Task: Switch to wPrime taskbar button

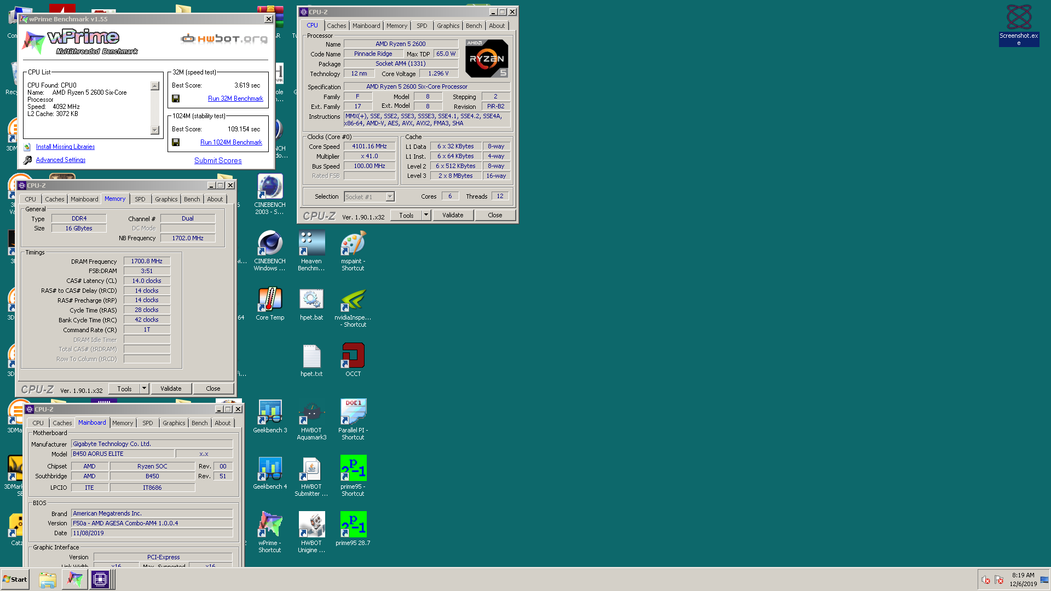Action: point(74,580)
